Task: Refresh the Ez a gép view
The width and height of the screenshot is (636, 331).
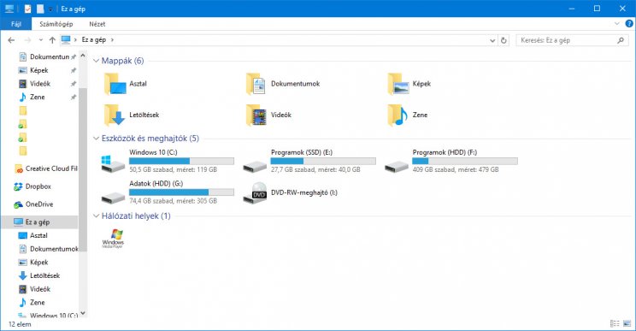Action: click(503, 40)
